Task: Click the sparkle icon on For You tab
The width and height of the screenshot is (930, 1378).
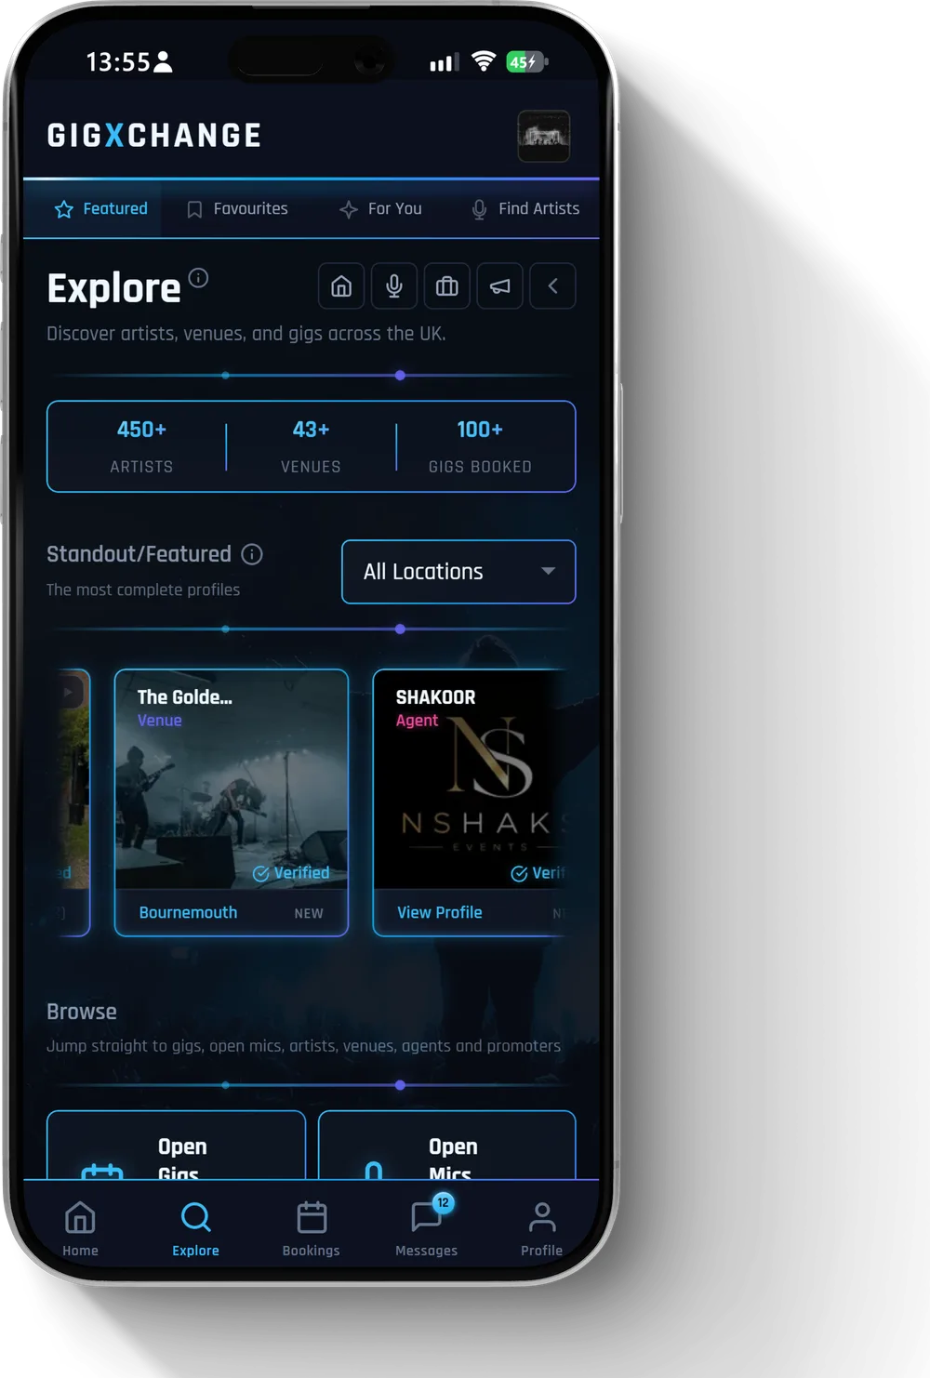Action: (x=349, y=209)
